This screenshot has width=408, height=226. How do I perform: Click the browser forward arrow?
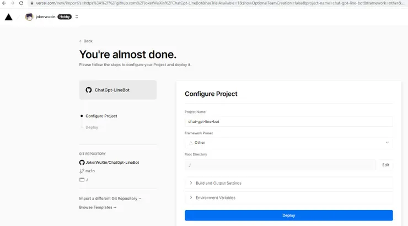pyautogui.click(x=13, y=3)
